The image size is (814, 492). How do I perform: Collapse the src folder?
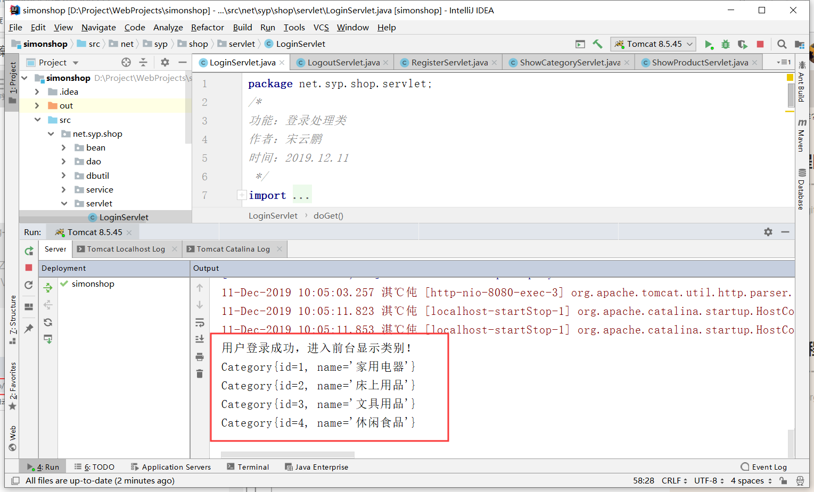(37, 120)
